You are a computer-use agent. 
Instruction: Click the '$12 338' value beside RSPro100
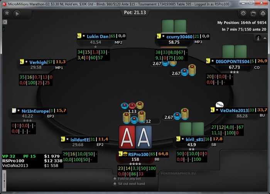53,161
